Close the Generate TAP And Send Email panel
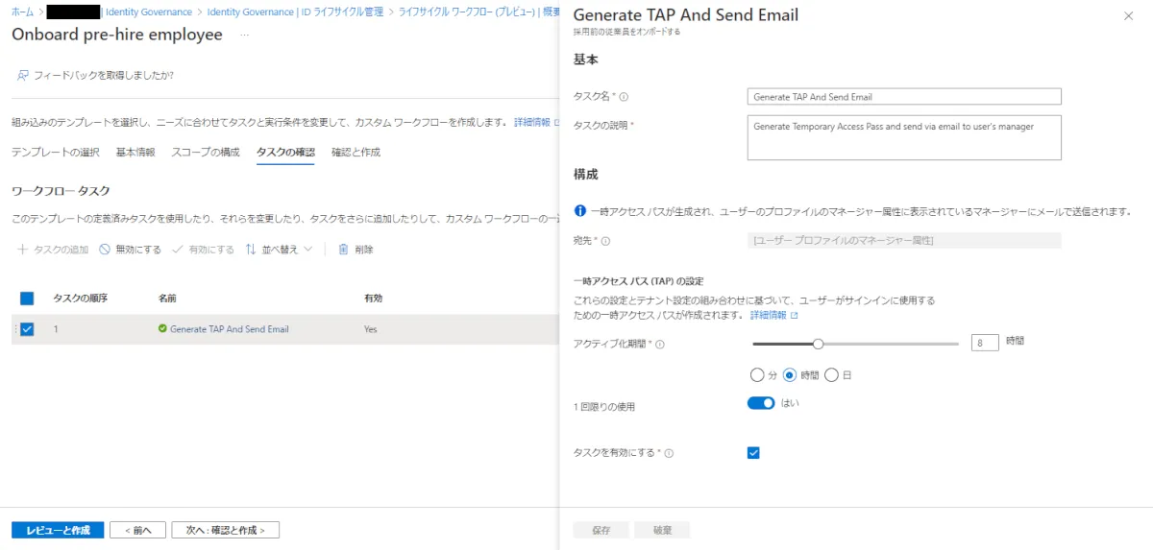The height and width of the screenshot is (550, 1153). (x=1128, y=16)
